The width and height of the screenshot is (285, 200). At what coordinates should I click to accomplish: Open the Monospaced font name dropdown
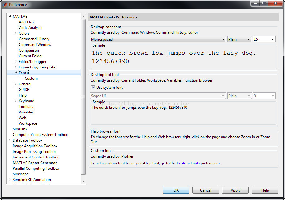click(x=158, y=39)
